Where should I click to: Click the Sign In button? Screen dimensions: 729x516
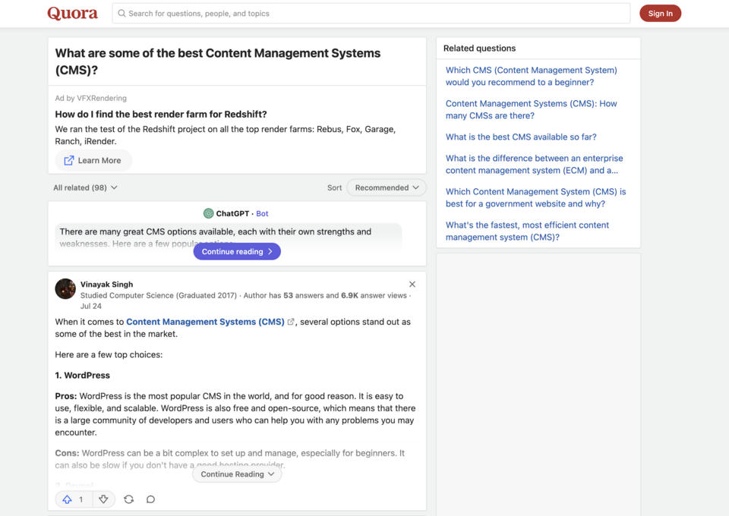(x=660, y=14)
